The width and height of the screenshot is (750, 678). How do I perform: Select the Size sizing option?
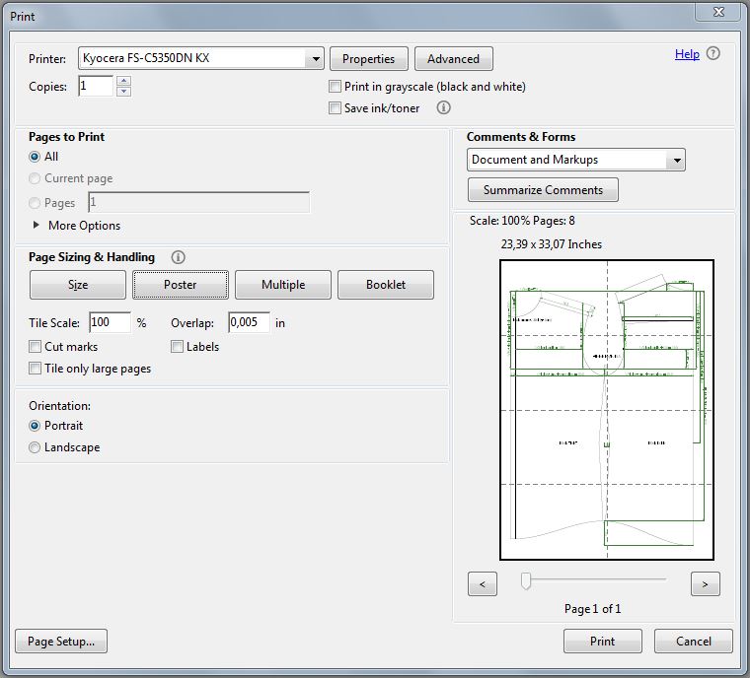pyautogui.click(x=78, y=285)
